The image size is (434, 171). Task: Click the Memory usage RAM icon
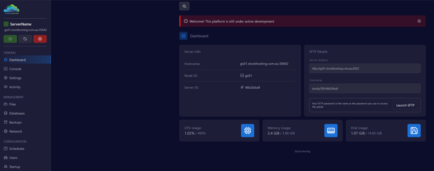pyautogui.click(x=331, y=131)
